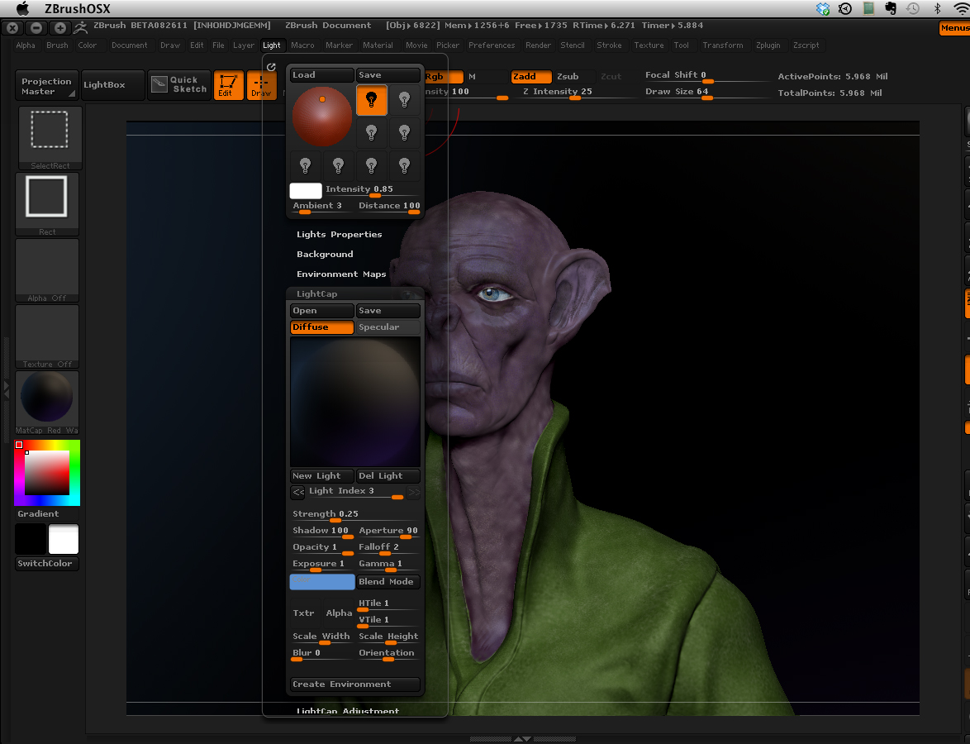This screenshot has height=744, width=970.
Task: Open the MatCap Red Wax material selector
Action: pos(47,403)
